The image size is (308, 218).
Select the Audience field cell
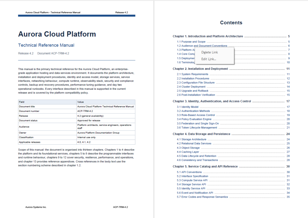pyautogui.click(x=47, y=127)
